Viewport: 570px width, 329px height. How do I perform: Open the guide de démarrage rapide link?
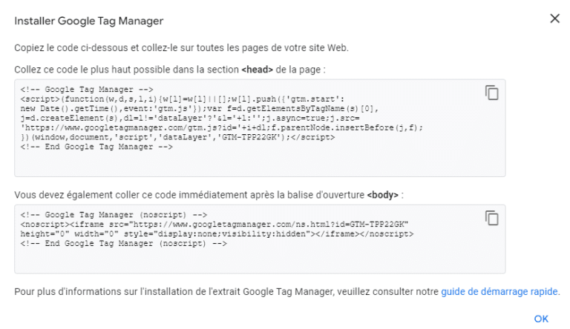coord(499,292)
